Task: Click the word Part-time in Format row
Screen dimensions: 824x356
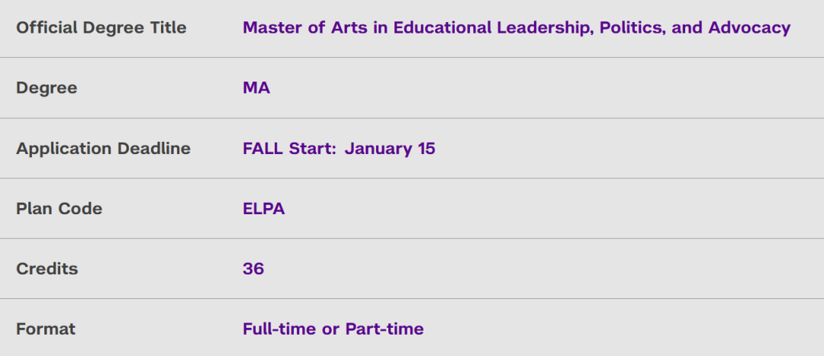Action: 384,329
